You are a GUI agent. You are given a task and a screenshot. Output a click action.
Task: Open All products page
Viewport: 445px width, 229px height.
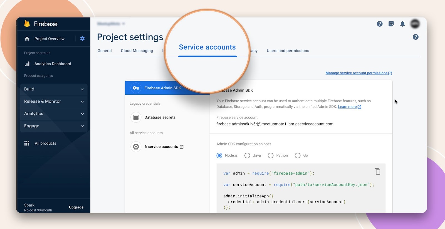pos(45,143)
